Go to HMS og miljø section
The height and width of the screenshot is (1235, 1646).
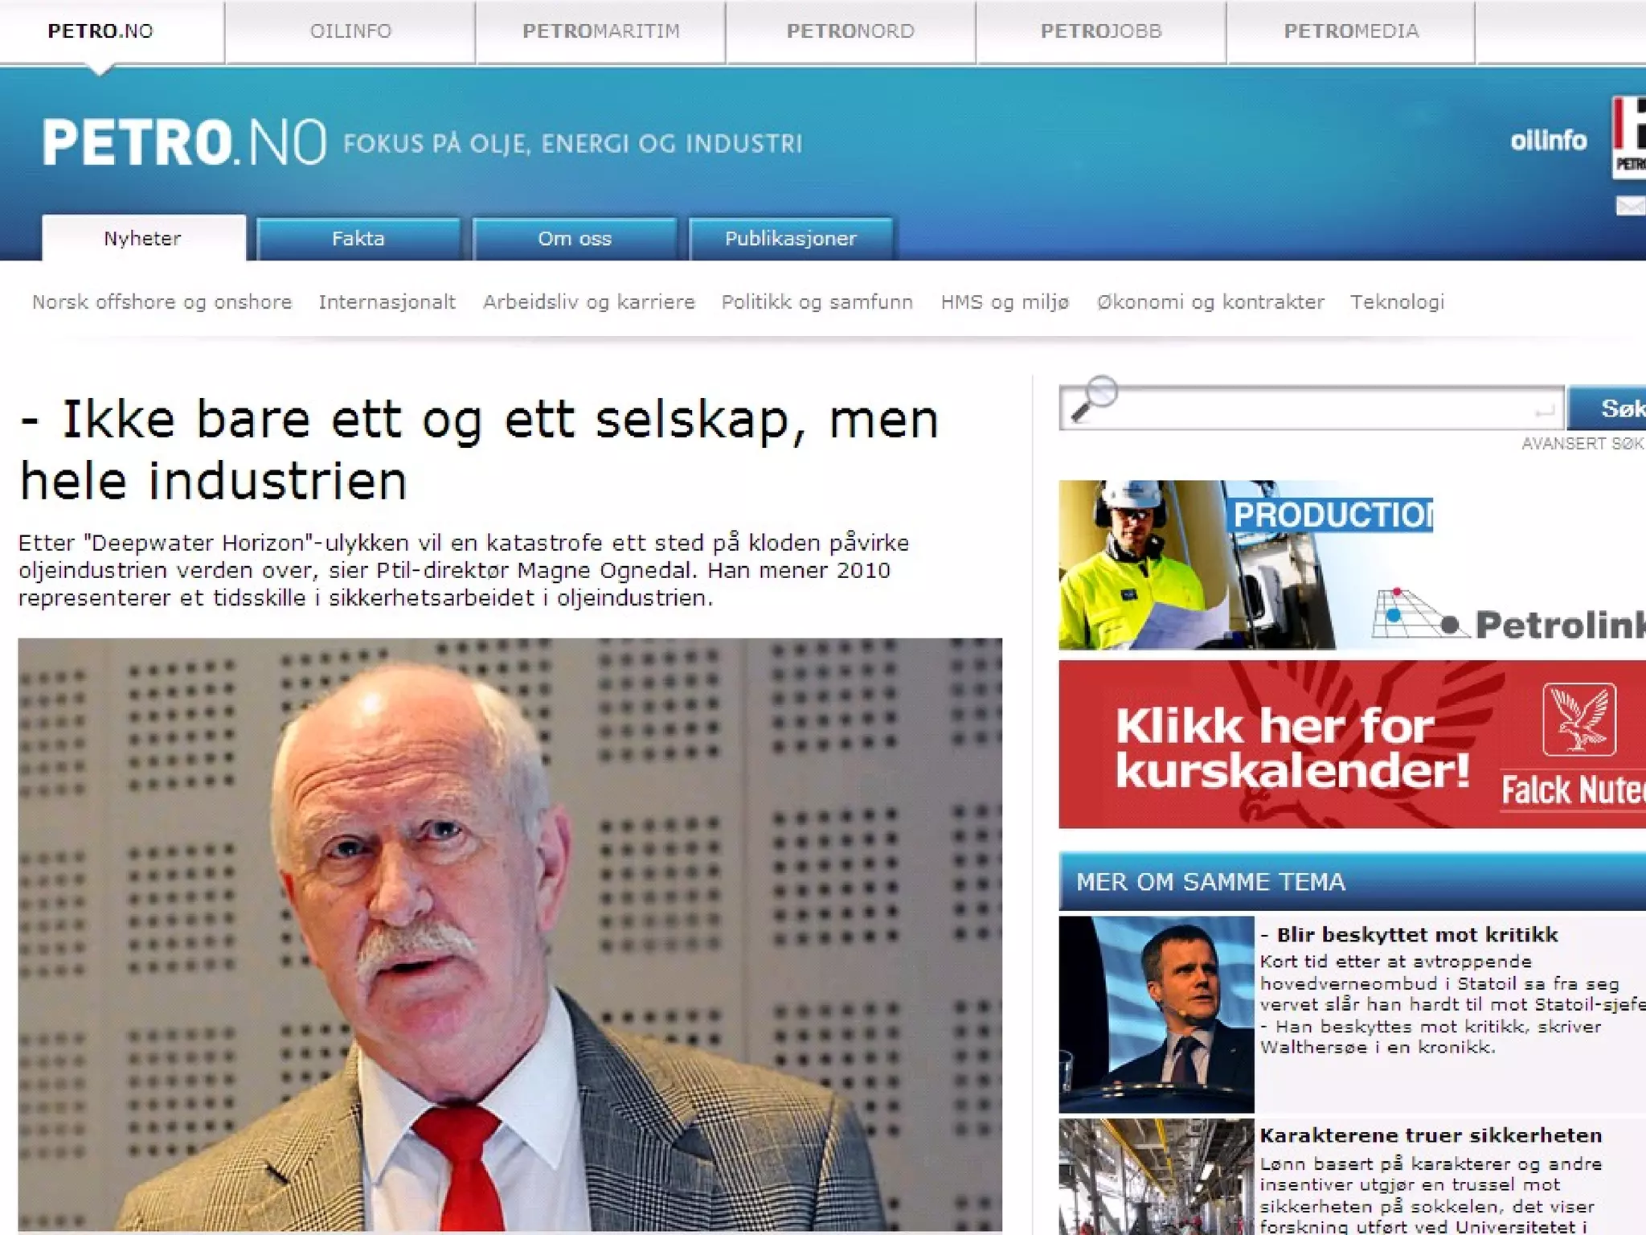pyautogui.click(x=1005, y=302)
